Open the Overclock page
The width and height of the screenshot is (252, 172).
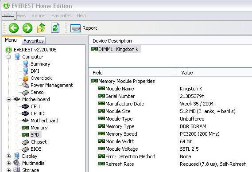41,78
